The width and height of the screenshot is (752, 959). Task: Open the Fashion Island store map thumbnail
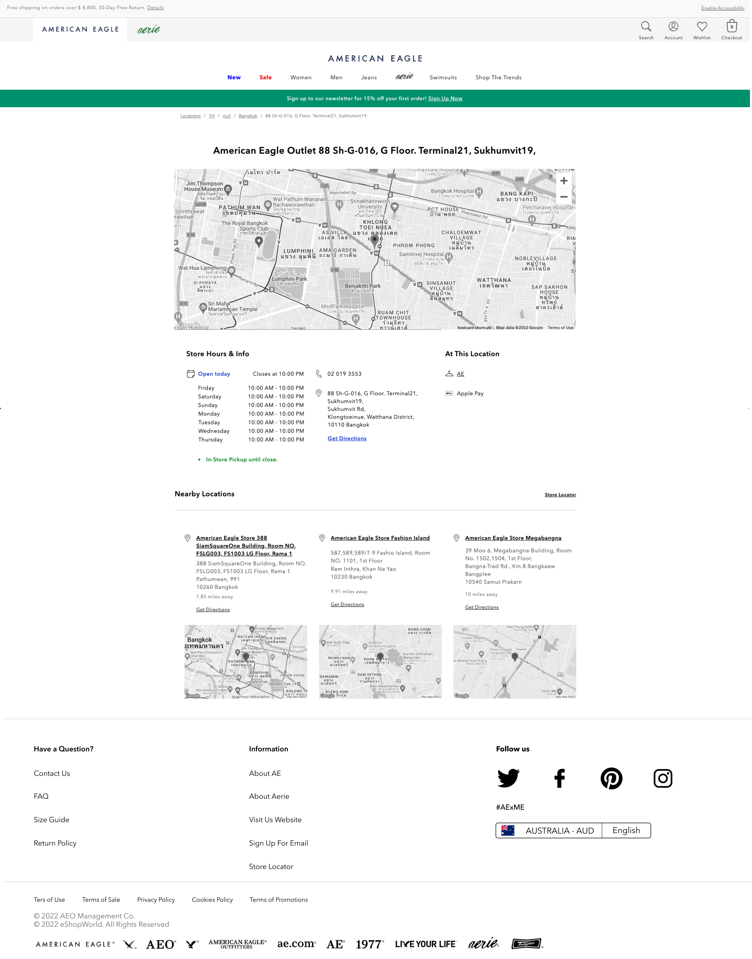click(380, 662)
